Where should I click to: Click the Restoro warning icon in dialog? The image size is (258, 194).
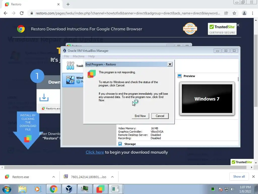(91, 74)
